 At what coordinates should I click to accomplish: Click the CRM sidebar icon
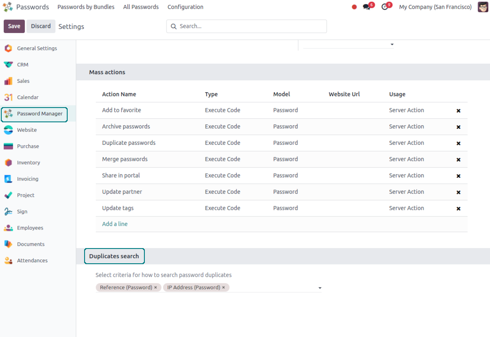[8, 64]
